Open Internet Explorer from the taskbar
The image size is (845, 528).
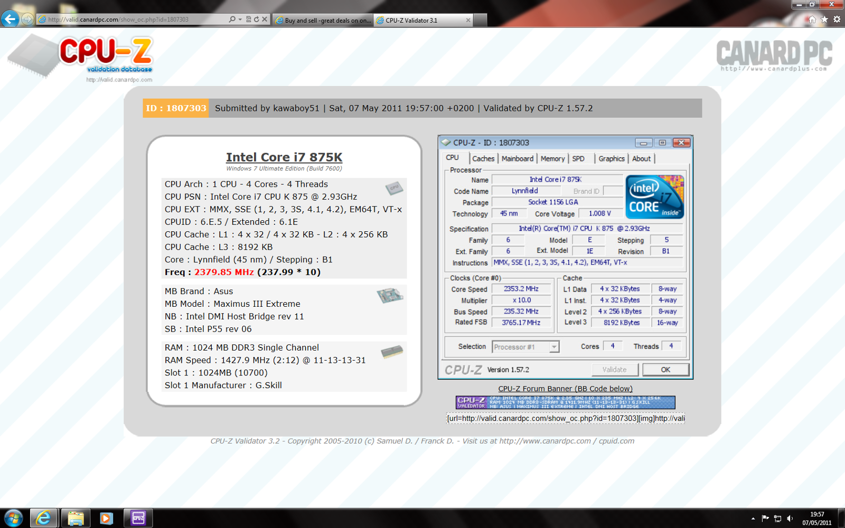43,518
